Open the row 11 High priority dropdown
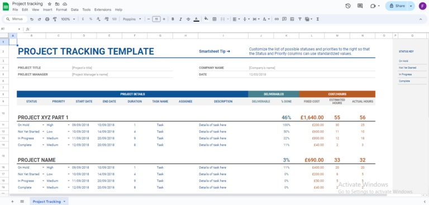Viewport: 429px width, 205px height. 68,125
